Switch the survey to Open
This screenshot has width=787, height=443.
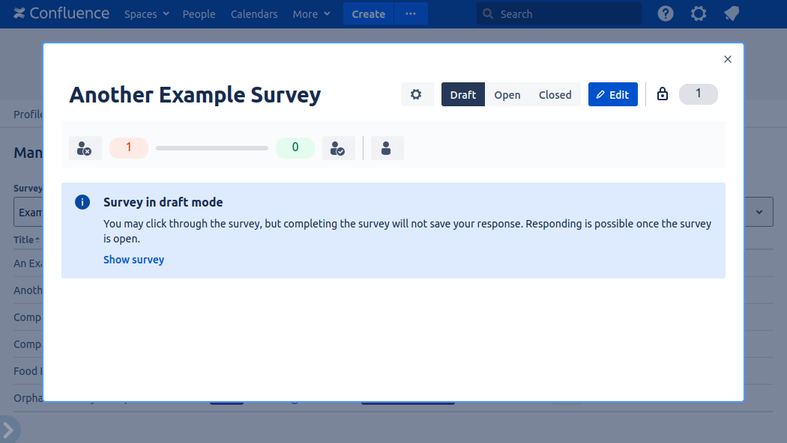(x=507, y=94)
